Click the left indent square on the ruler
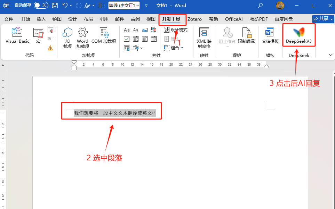Viewport: 335px width, 209px height. coord(74,69)
